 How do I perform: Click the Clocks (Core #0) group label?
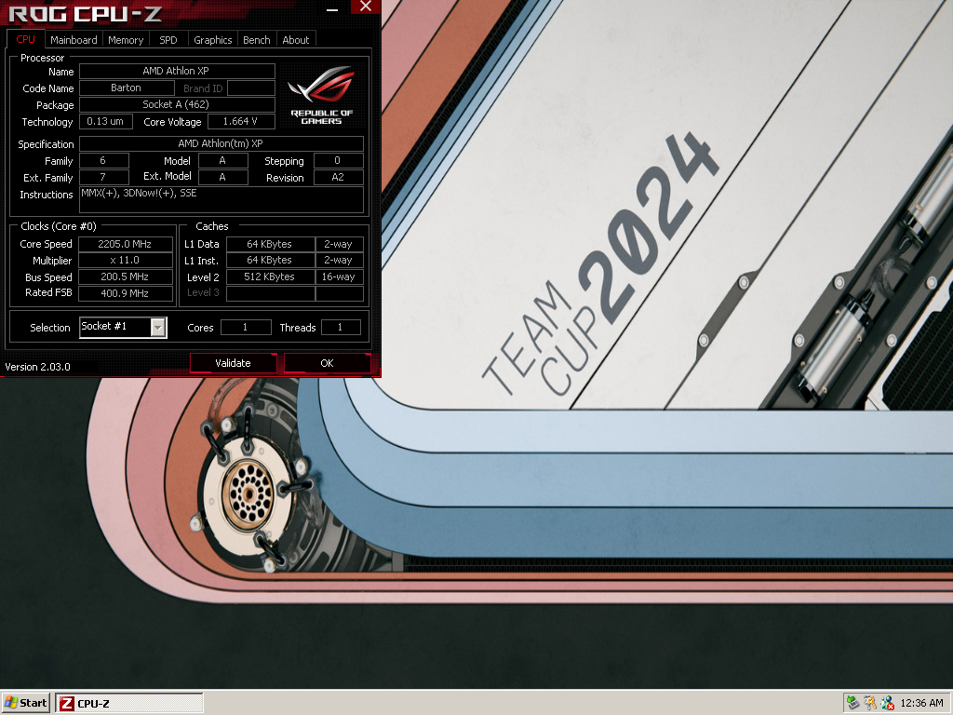[x=59, y=226]
